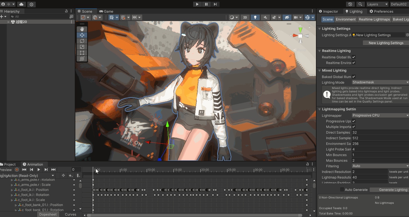Play the animation clip in Animation panel
Screen dimensions: 409x217
pos(39,170)
